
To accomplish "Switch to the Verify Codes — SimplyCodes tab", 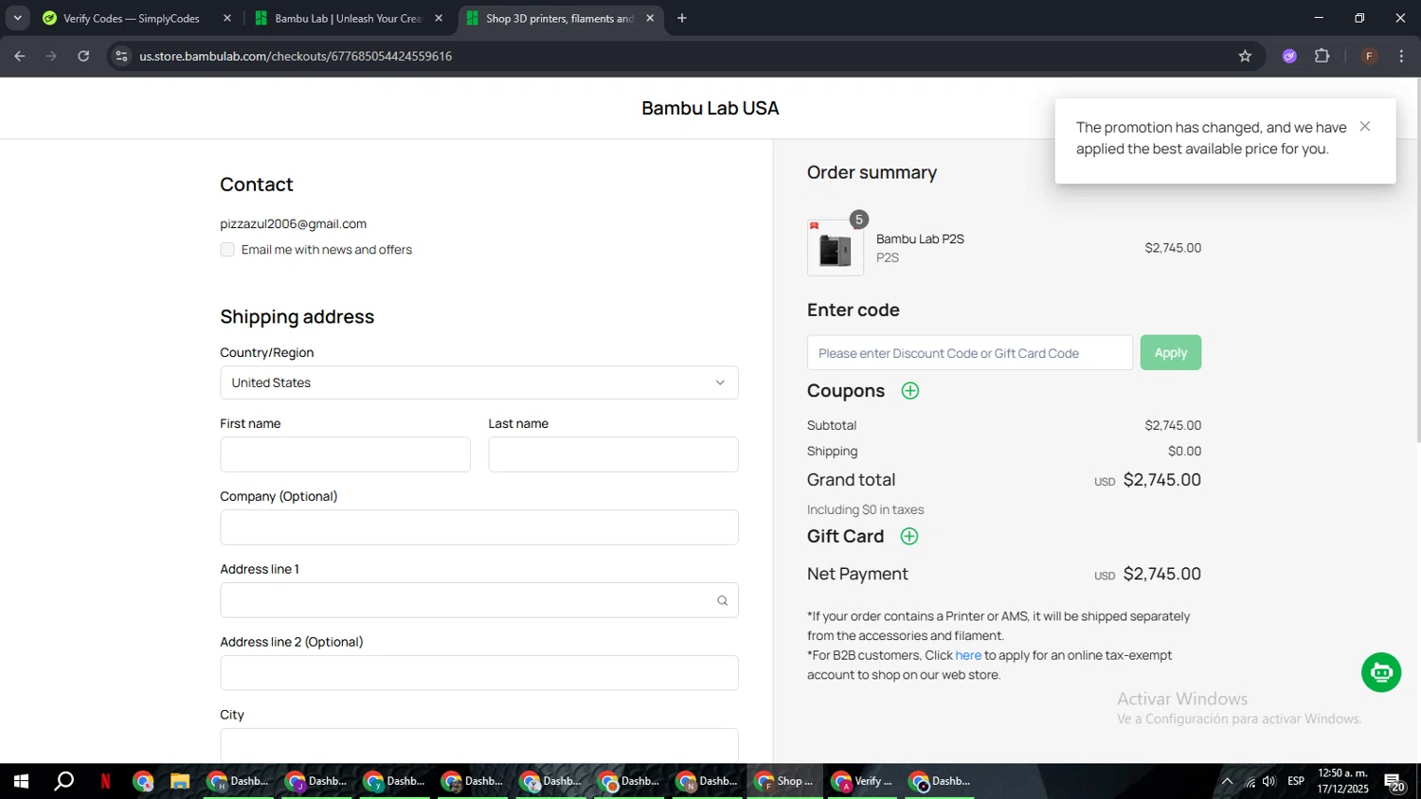I will (x=132, y=18).
